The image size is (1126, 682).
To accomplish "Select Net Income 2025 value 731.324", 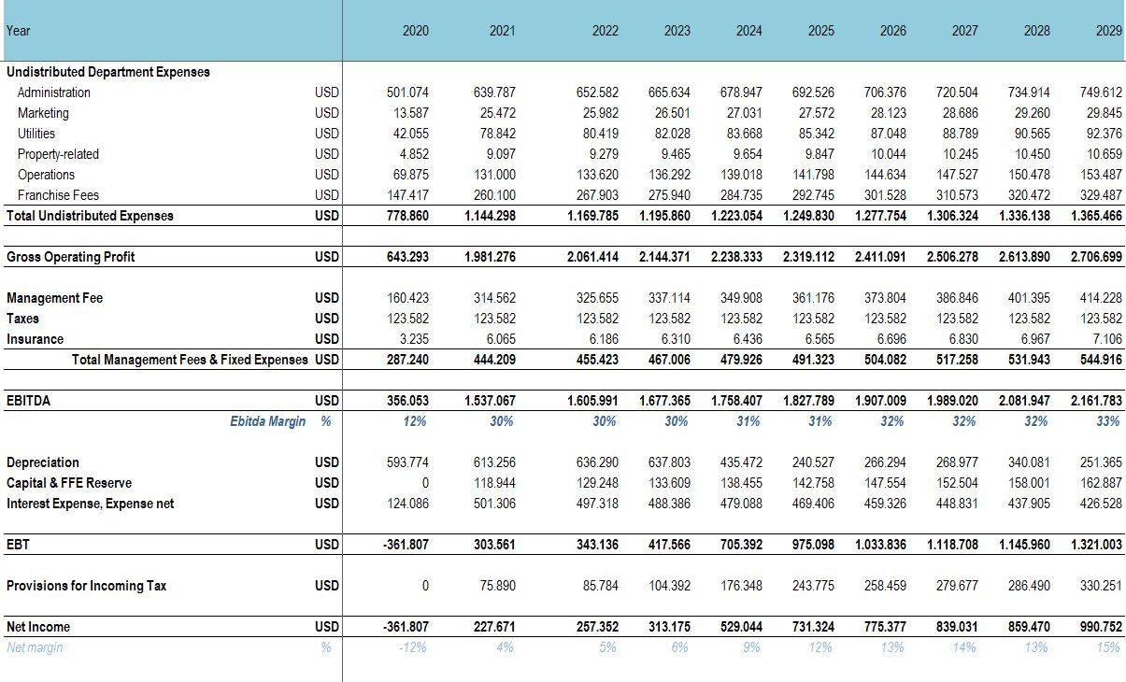I will coord(812,627).
